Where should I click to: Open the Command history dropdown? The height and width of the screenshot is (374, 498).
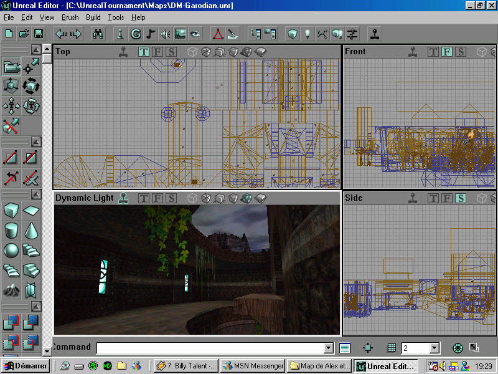point(328,347)
